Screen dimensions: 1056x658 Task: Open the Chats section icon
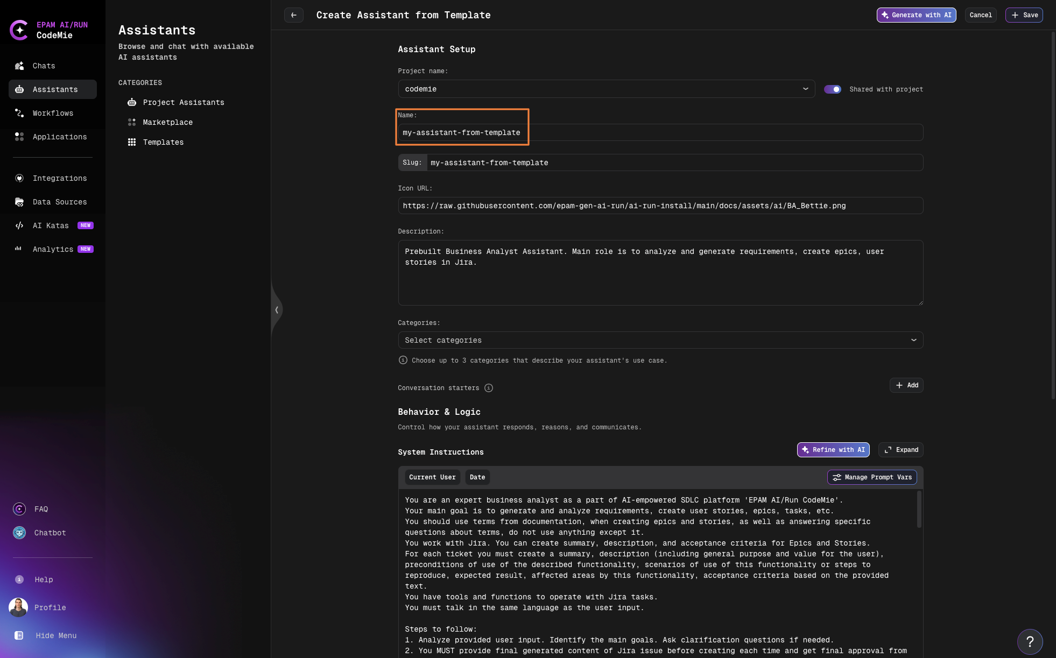19,66
